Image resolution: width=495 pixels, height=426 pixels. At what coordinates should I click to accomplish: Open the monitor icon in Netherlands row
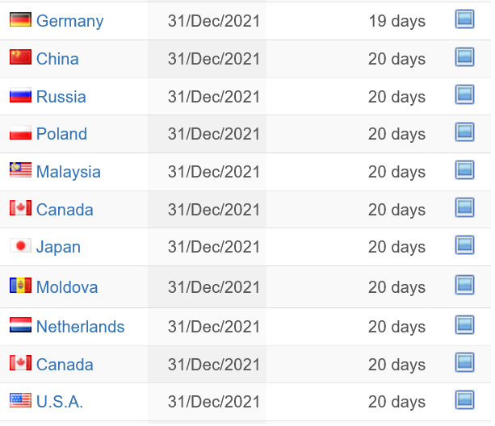[464, 325]
